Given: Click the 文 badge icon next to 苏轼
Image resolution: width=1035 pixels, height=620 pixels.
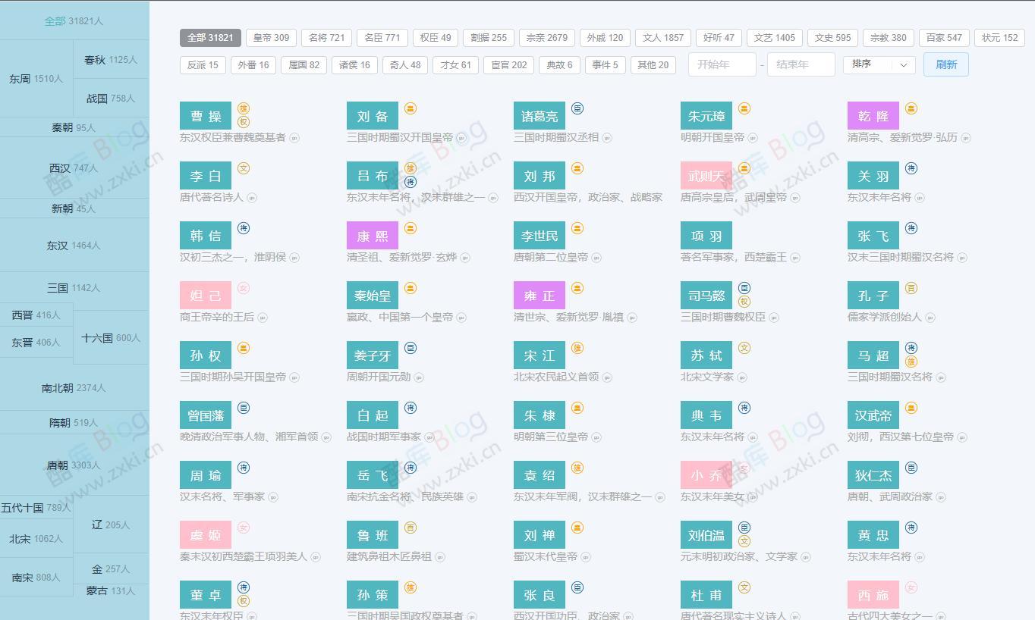Looking at the screenshot, I should pos(743,349).
